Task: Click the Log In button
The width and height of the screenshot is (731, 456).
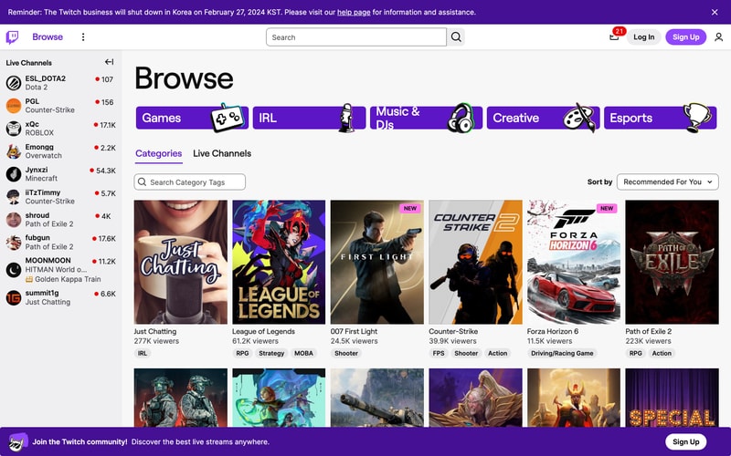Action: tap(644, 37)
